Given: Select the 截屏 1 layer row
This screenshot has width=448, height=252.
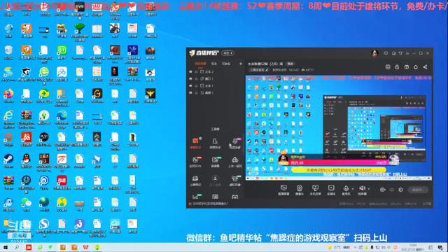Looking at the screenshot, I should pyautogui.click(x=215, y=92).
